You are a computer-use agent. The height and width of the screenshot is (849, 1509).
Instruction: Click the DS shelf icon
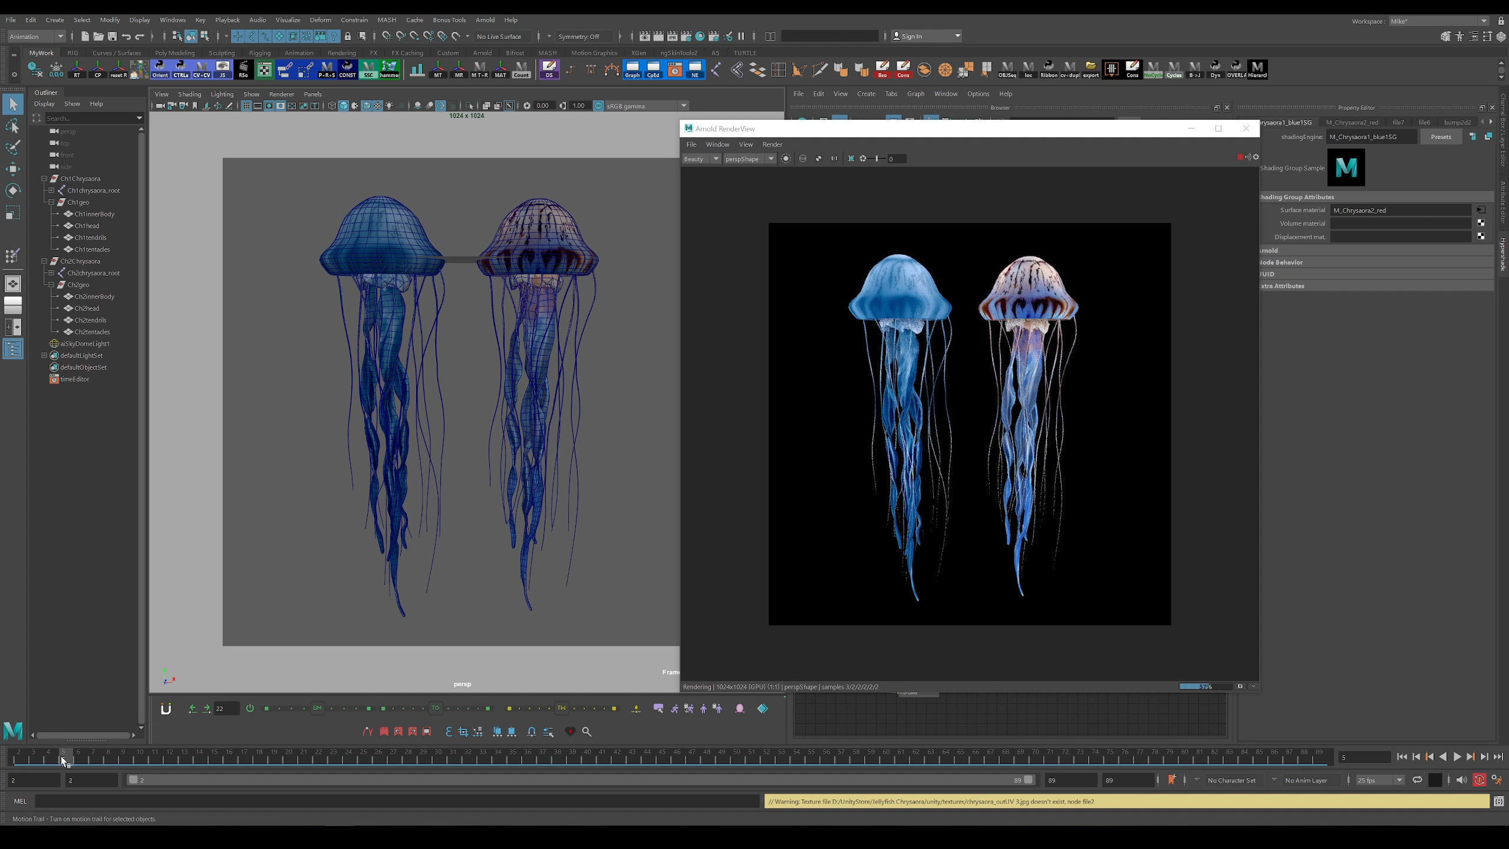(x=549, y=69)
